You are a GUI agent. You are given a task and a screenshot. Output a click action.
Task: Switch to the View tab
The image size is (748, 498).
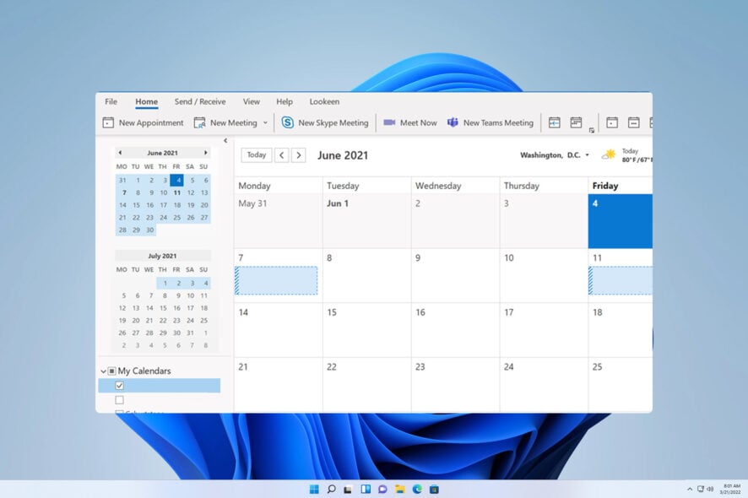tap(252, 101)
